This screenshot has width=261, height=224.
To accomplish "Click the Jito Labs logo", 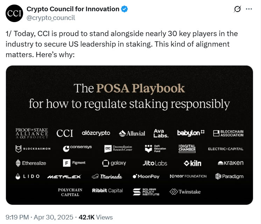I will point(155,163).
